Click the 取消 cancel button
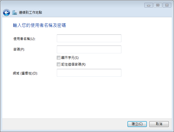 click(x=159, y=124)
